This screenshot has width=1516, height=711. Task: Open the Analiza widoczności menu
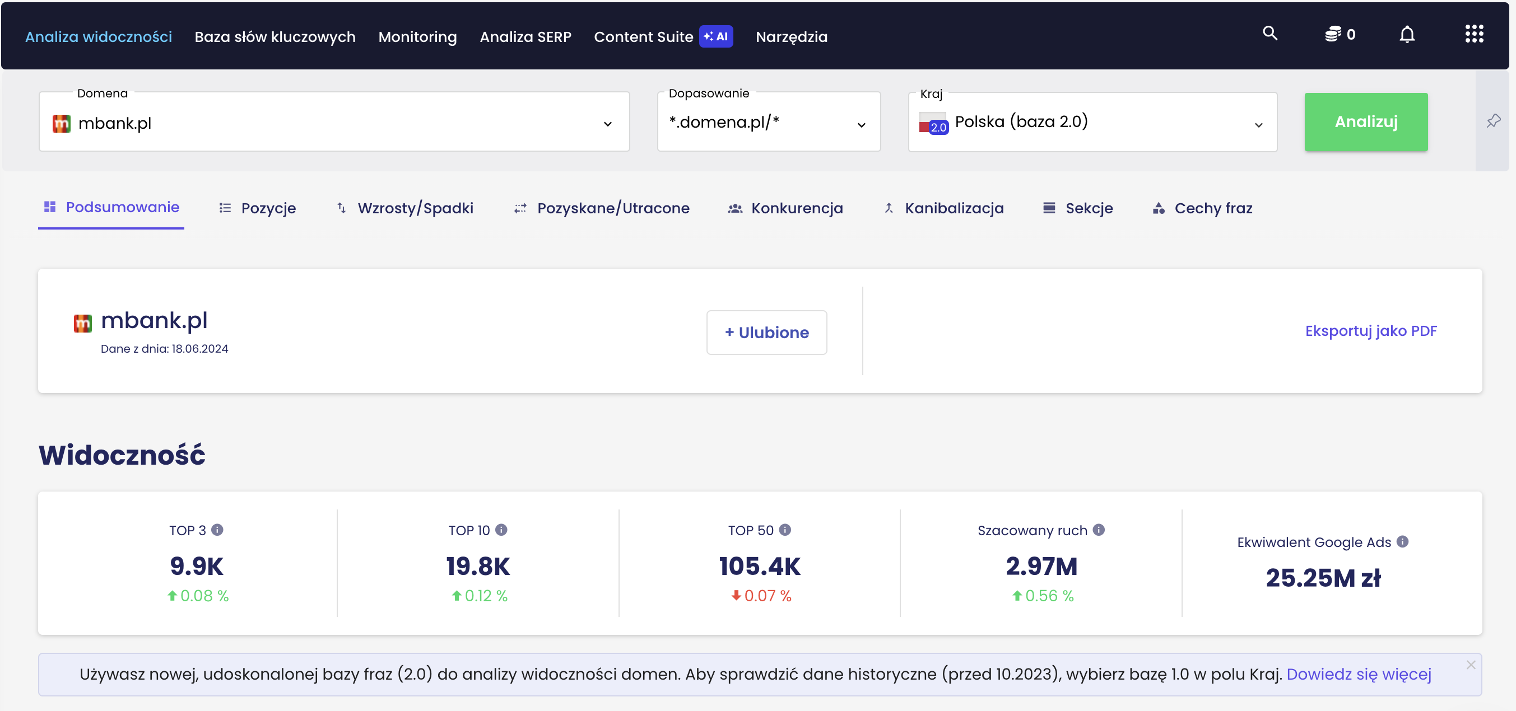[x=98, y=36]
